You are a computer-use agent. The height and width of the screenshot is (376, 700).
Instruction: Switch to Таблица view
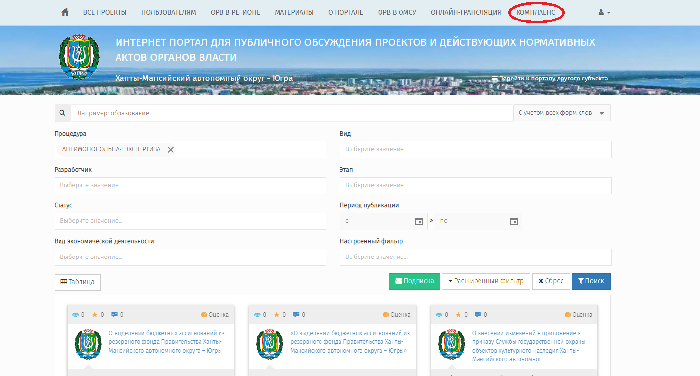[x=78, y=282]
